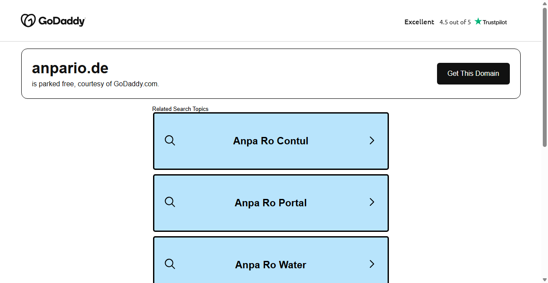Screen dimensions: 548x283
Task: Expand the Anpa Ro Portal chevron arrow
Action: point(372,202)
